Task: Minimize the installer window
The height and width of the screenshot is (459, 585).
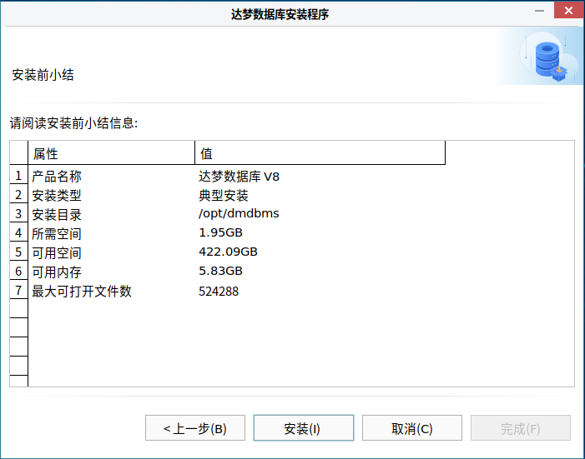Action: click(539, 11)
